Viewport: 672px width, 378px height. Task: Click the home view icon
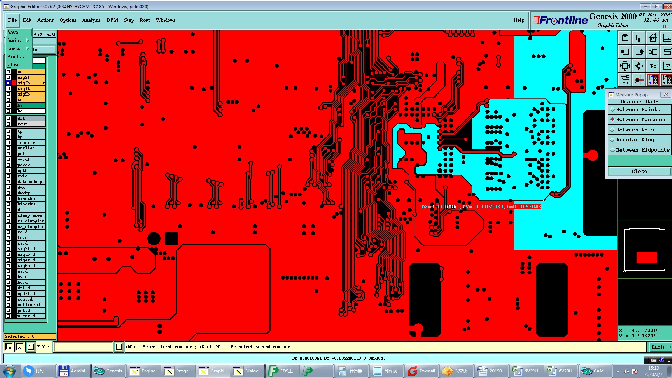pos(653,38)
